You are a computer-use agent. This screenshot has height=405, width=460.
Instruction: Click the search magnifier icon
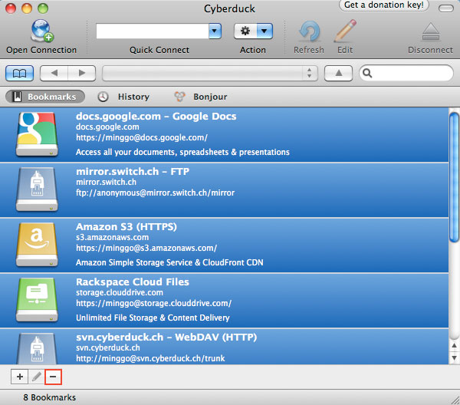tap(367, 73)
